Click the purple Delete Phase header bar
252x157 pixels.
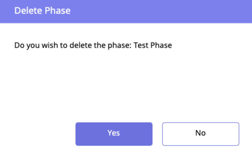point(153,11)
